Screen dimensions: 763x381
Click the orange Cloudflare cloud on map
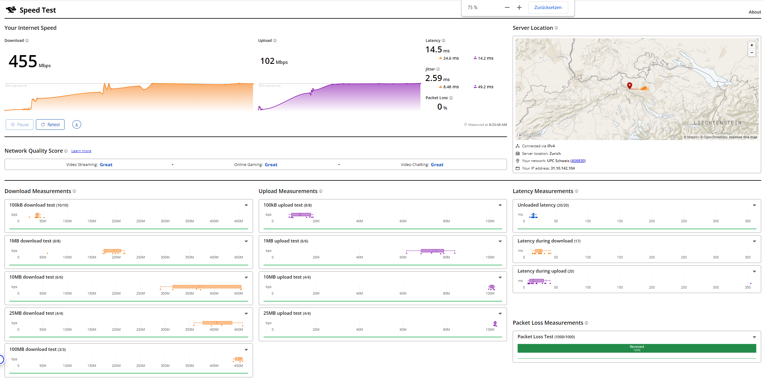pos(644,88)
